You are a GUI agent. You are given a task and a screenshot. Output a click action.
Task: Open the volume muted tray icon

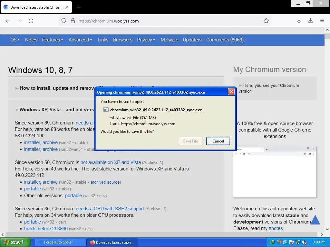(304, 242)
